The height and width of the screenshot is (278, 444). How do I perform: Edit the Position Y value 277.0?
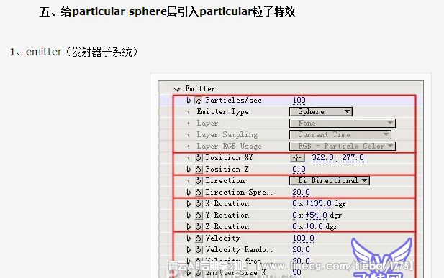(353, 157)
